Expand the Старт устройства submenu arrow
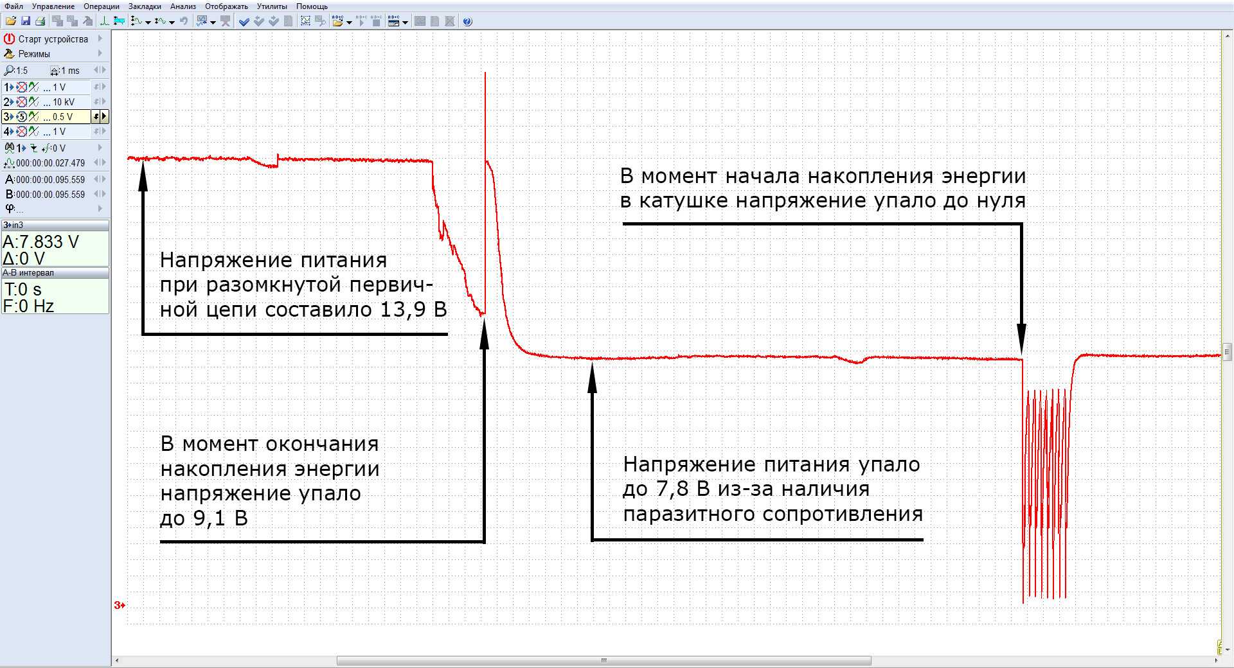The width and height of the screenshot is (1234, 668). (x=100, y=39)
